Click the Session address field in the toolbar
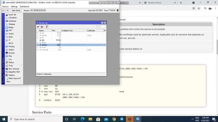 coord(38,11)
